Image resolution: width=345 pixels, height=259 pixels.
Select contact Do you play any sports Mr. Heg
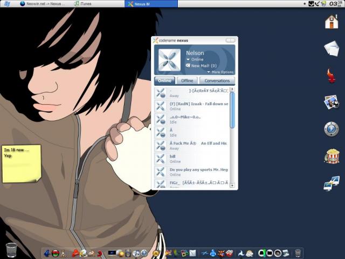point(192,172)
